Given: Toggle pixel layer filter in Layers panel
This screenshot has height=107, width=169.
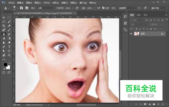Looking at the screenshot, I should (x=147, y=20).
